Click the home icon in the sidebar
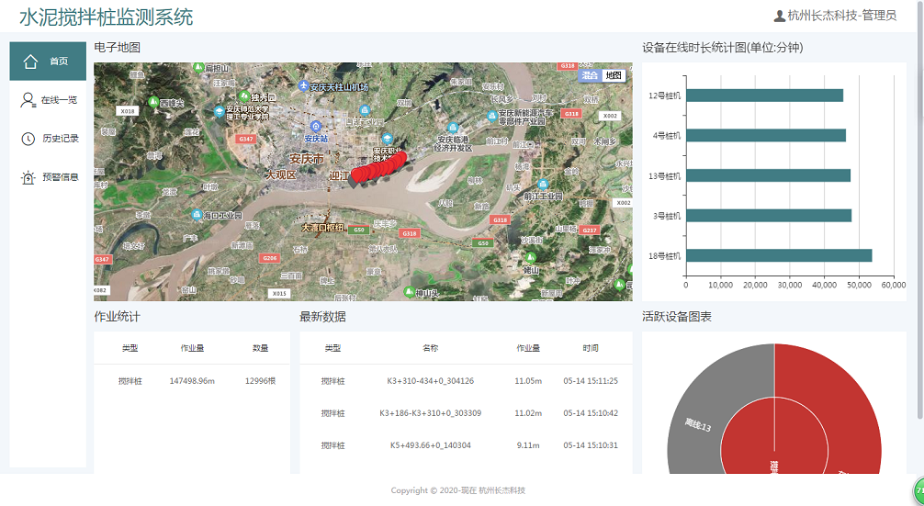The image size is (924, 506). 30,62
